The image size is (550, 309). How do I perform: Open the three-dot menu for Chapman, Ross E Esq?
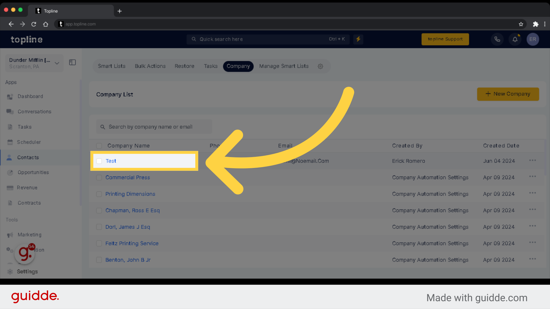click(x=533, y=210)
